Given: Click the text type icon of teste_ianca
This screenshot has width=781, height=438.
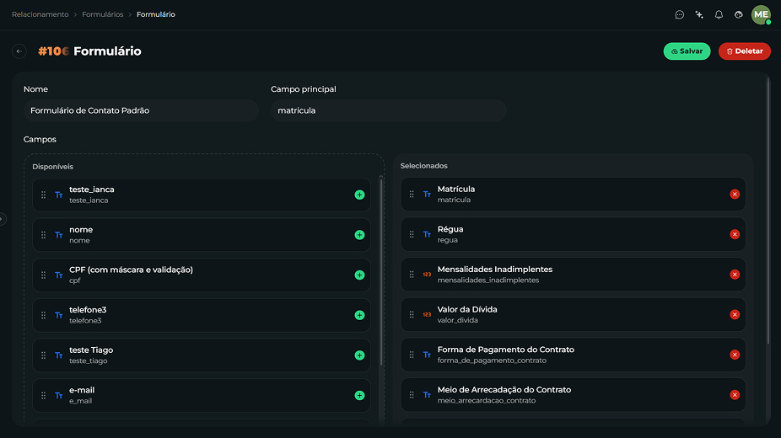Looking at the screenshot, I should [x=59, y=195].
